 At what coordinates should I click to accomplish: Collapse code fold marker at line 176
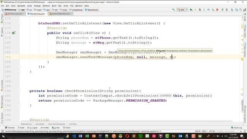tap(19, 23)
